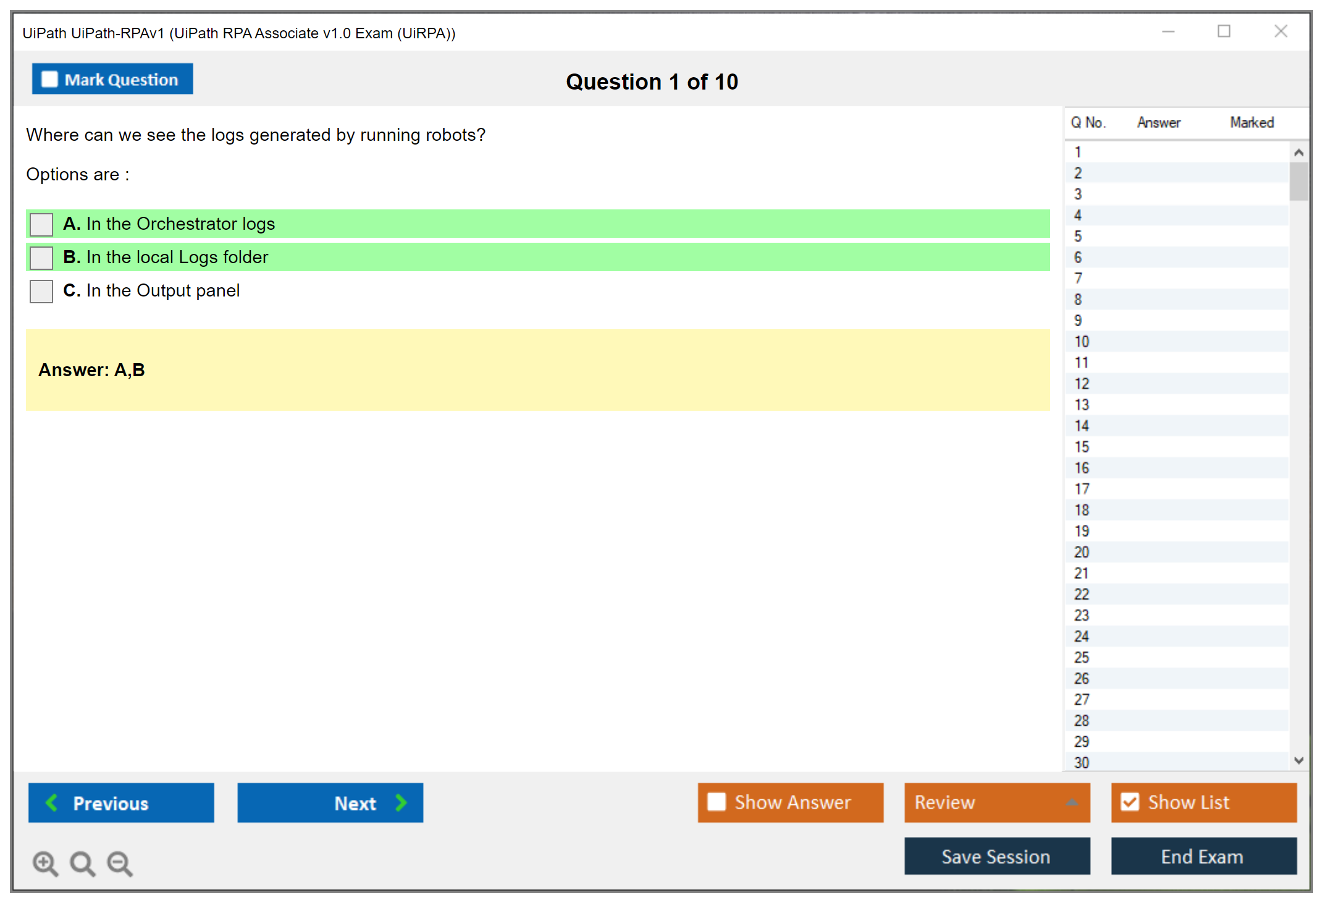Uncheck the Show List checkbox
The height and width of the screenshot is (908, 1328).
point(1130,802)
